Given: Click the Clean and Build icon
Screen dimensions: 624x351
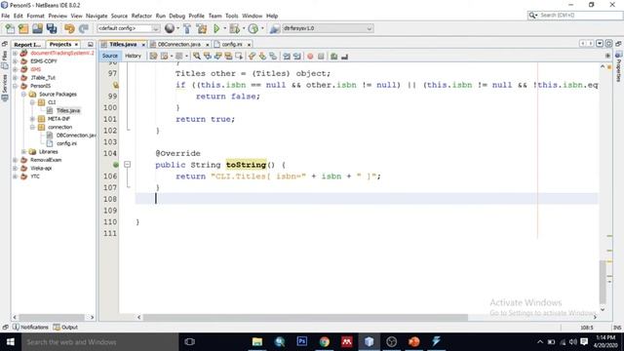Looking at the screenshot, I should click(x=202, y=28).
